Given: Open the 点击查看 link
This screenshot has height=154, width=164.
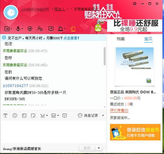Looking at the screenshot, I should pyautogui.click(x=71, y=38).
